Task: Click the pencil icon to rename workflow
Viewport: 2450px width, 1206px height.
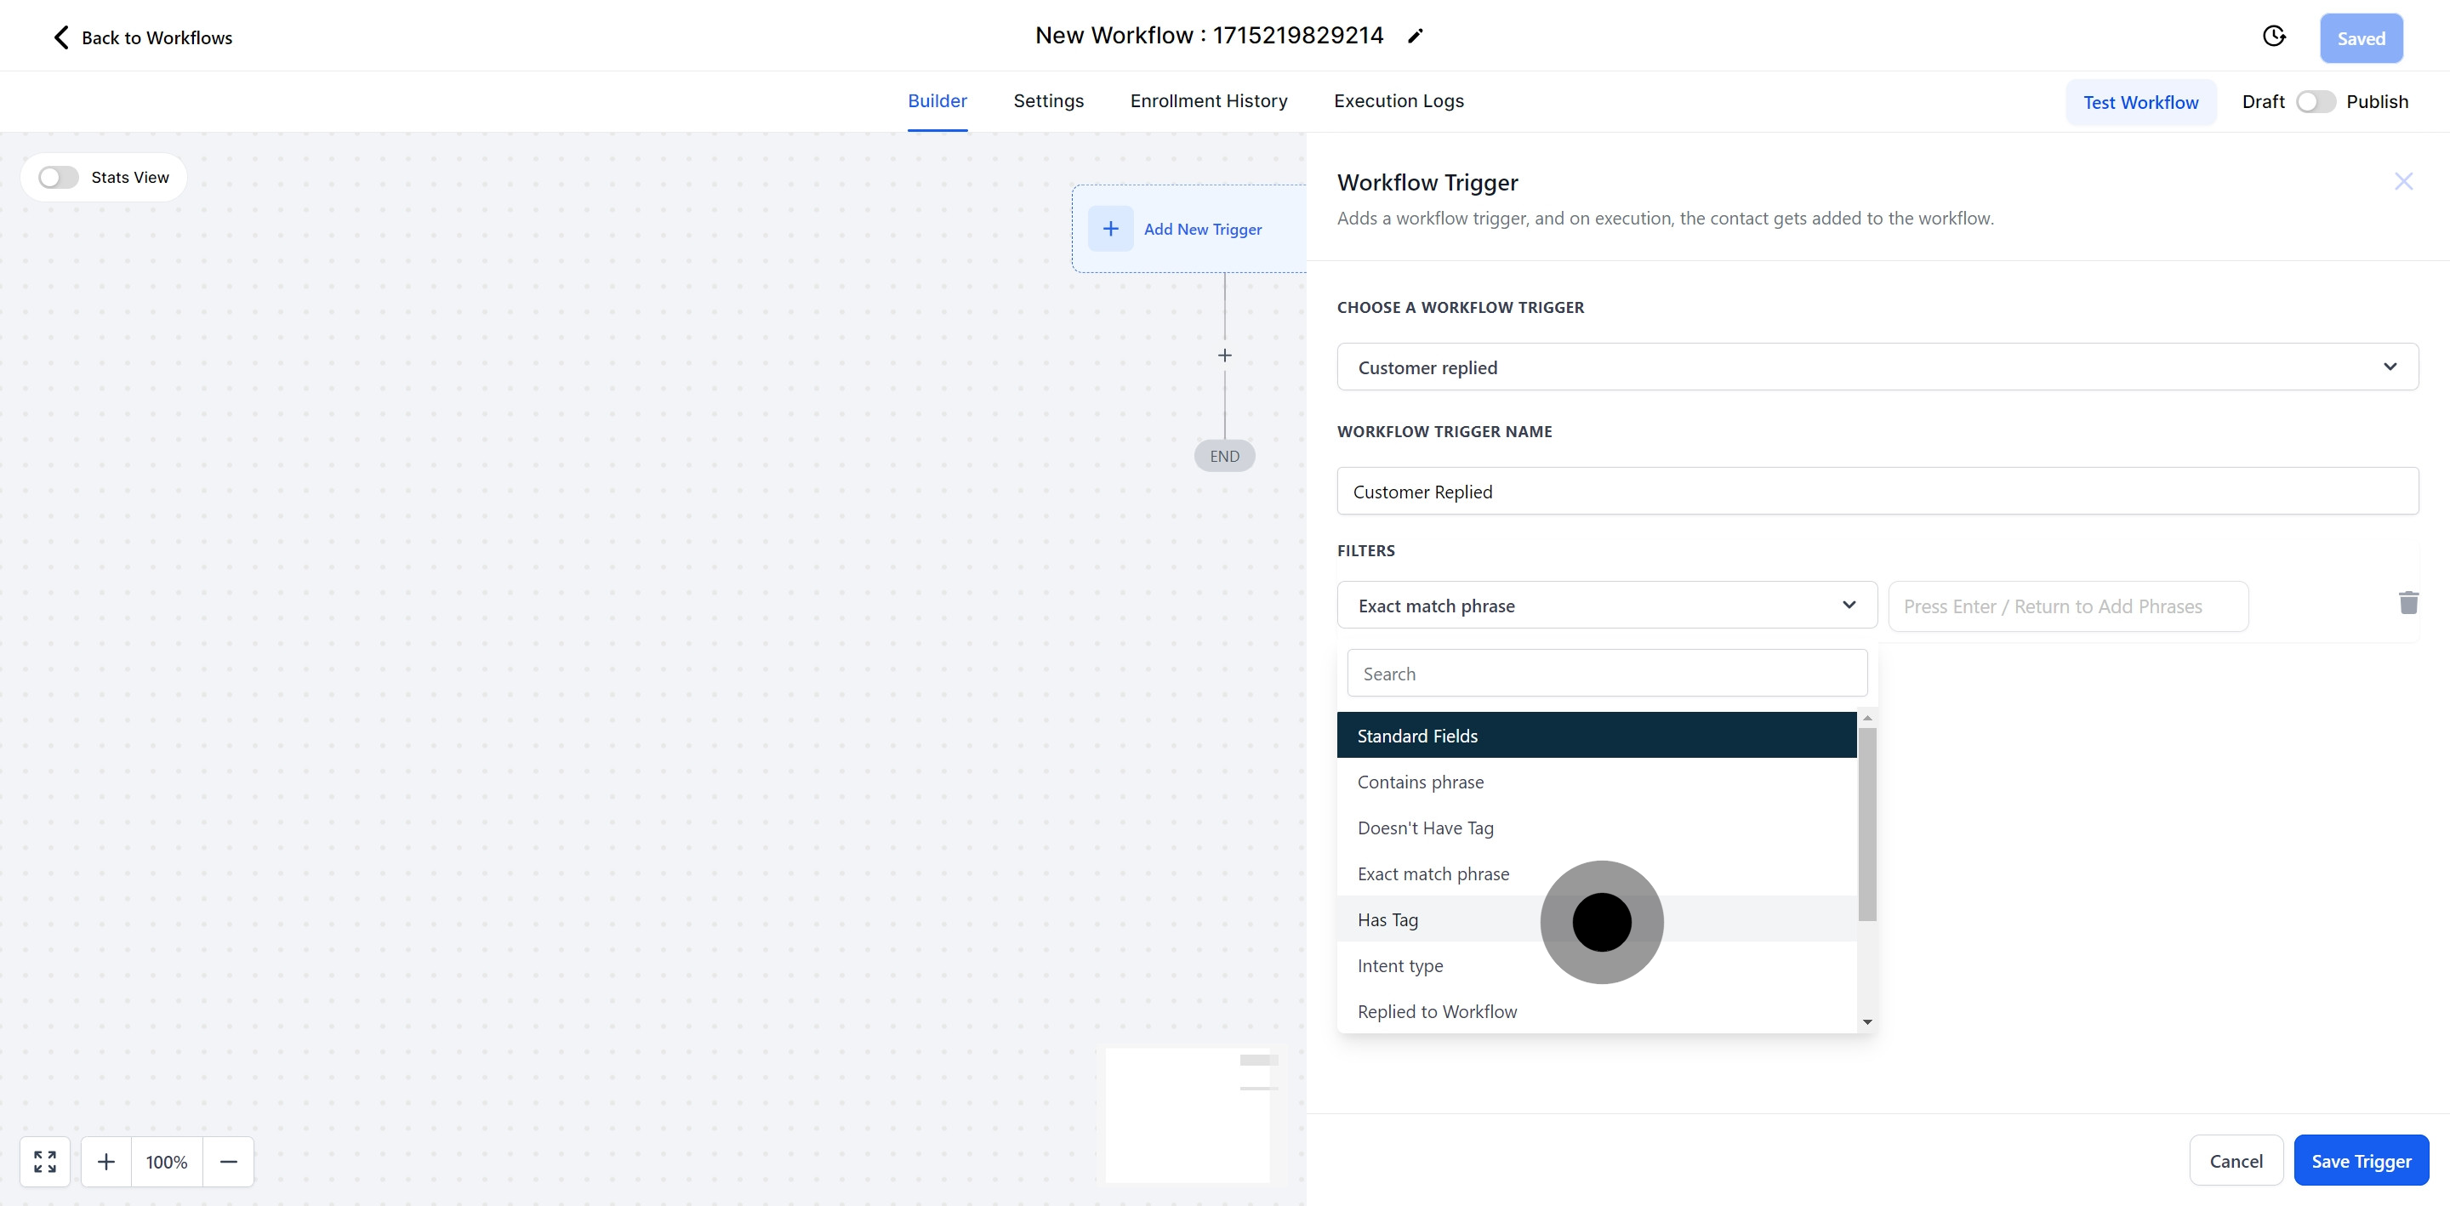Action: click(1416, 36)
